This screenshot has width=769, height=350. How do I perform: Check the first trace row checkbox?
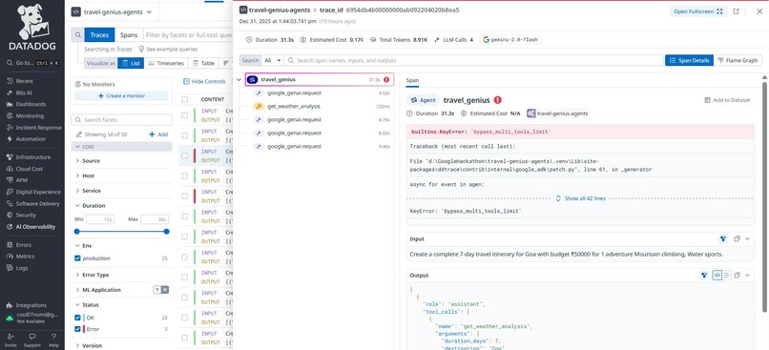[185, 115]
